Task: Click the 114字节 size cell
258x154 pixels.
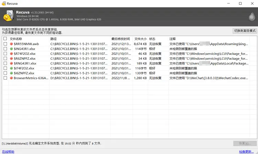Action: [x=141, y=49]
